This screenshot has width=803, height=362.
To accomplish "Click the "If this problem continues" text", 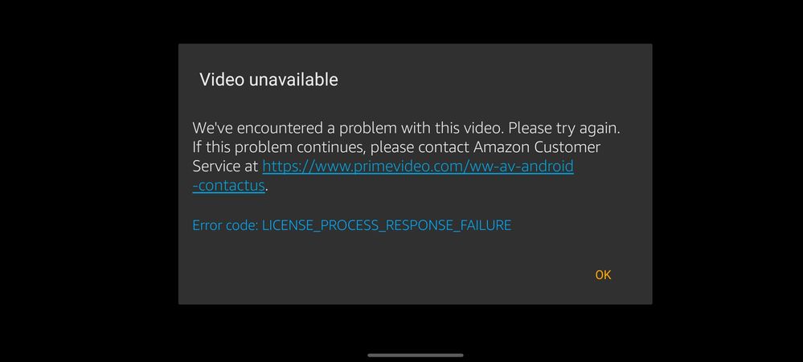I will pyautogui.click(x=279, y=147).
